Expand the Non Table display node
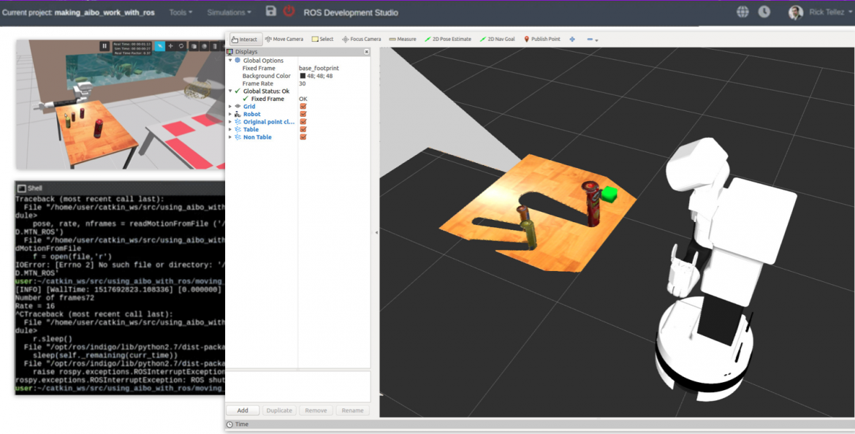Viewport: 855px width, 434px height. click(x=230, y=137)
